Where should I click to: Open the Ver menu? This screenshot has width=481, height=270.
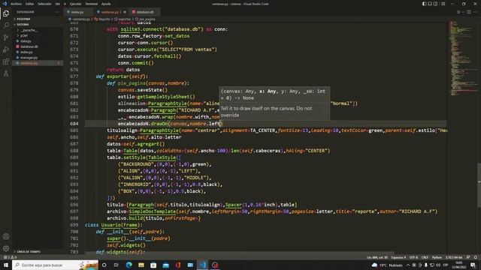pyautogui.click(x=58, y=4)
